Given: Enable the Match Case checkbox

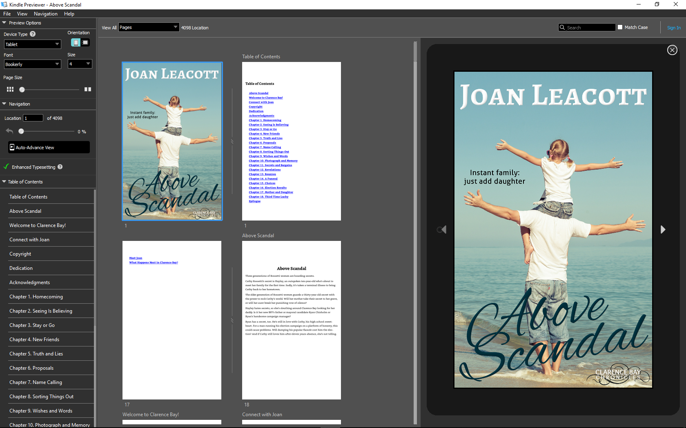Looking at the screenshot, I should pos(619,27).
